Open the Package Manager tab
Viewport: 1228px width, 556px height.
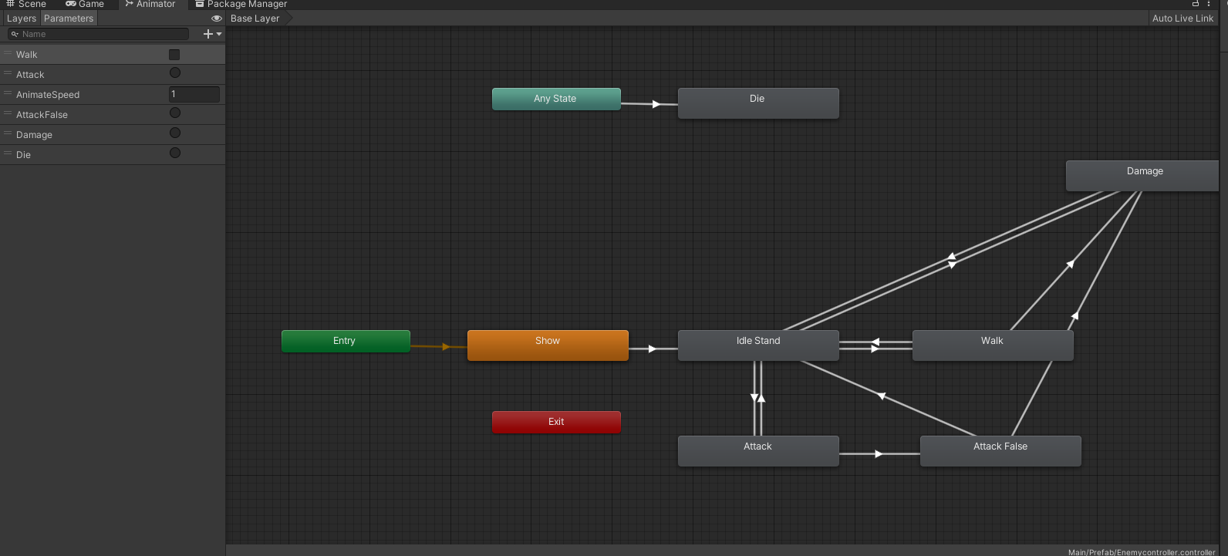point(241,4)
